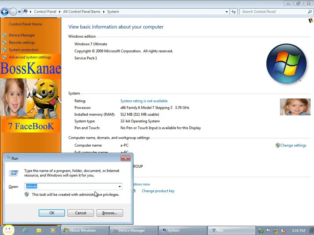Viewport: 314px width, 235px height.
Task: Launch Windows Media Player from taskbar
Action: pos(53,230)
